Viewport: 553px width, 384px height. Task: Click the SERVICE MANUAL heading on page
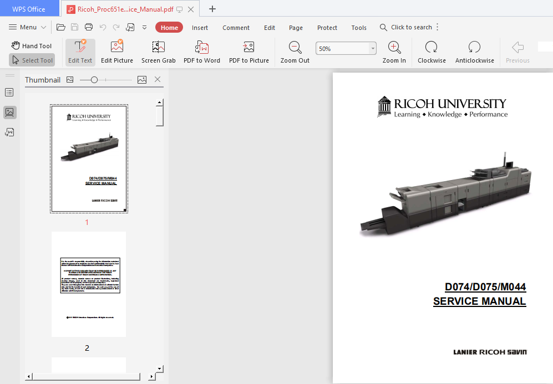coord(480,301)
